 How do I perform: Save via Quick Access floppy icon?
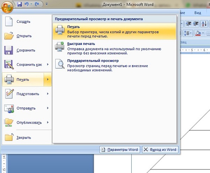pyautogui.click(x=20, y=4)
